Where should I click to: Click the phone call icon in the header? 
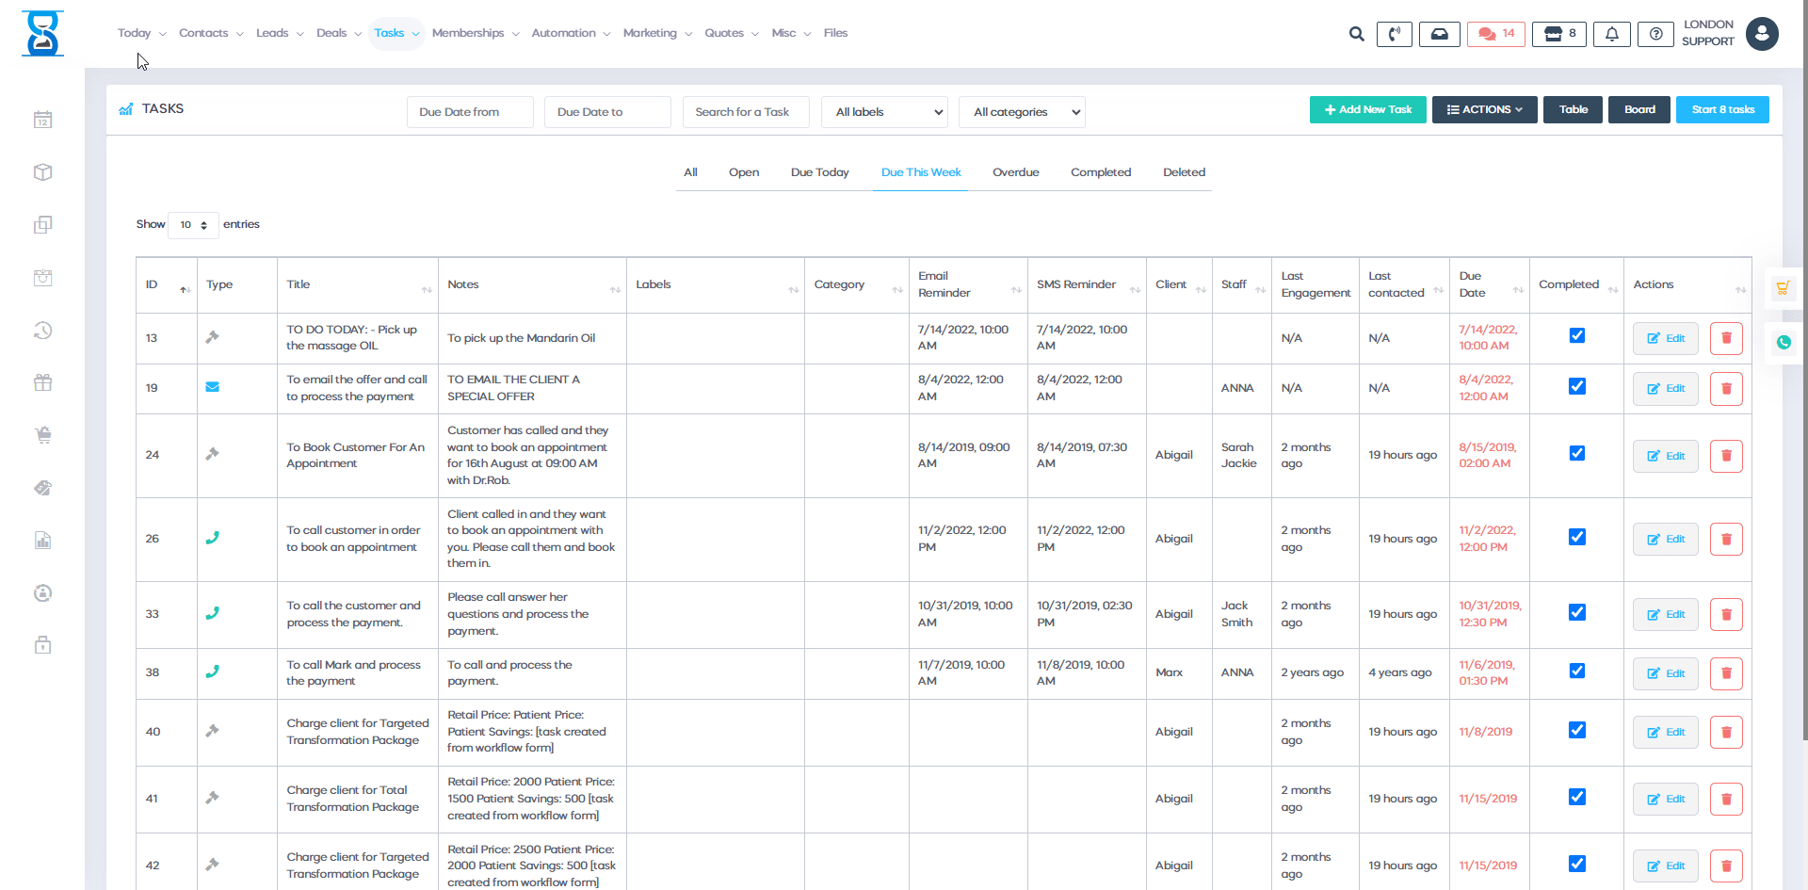[1395, 34]
